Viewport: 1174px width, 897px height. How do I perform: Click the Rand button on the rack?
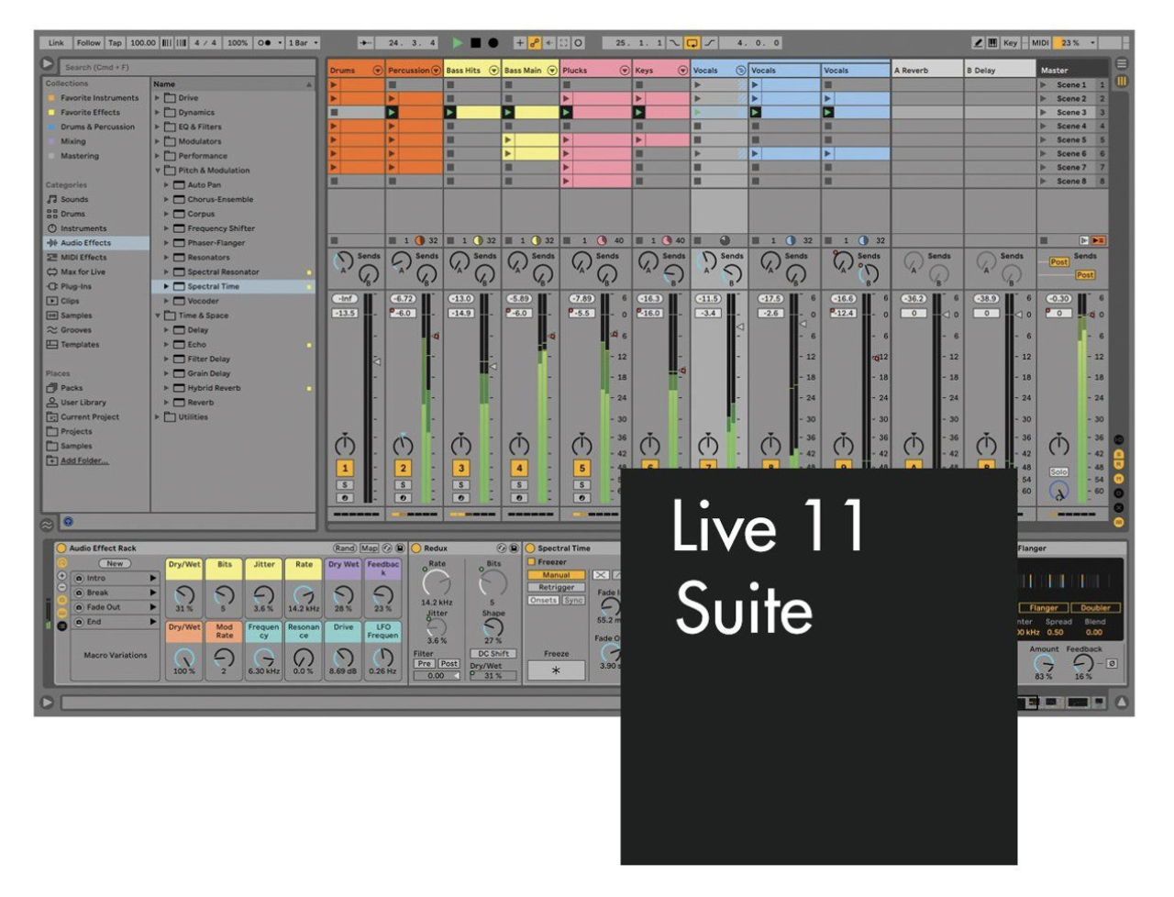coord(345,548)
